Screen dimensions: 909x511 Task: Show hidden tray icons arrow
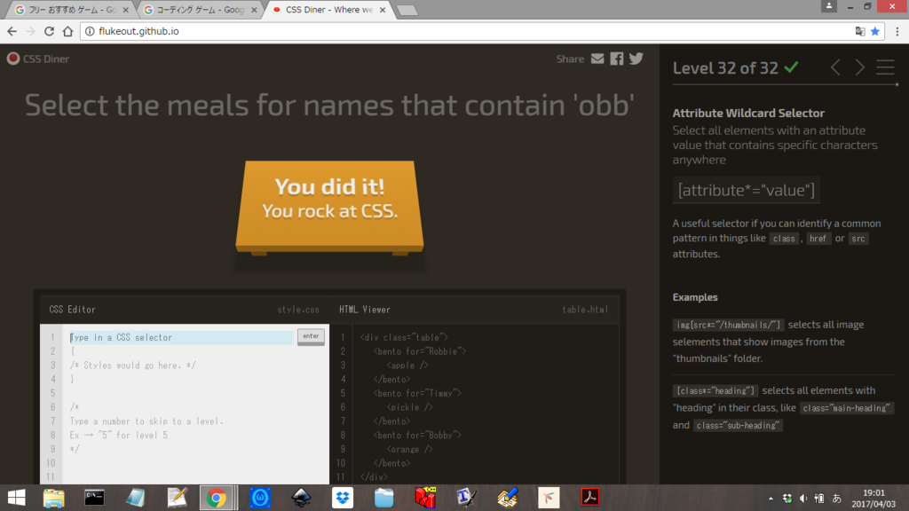pyautogui.click(x=771, y=499)
